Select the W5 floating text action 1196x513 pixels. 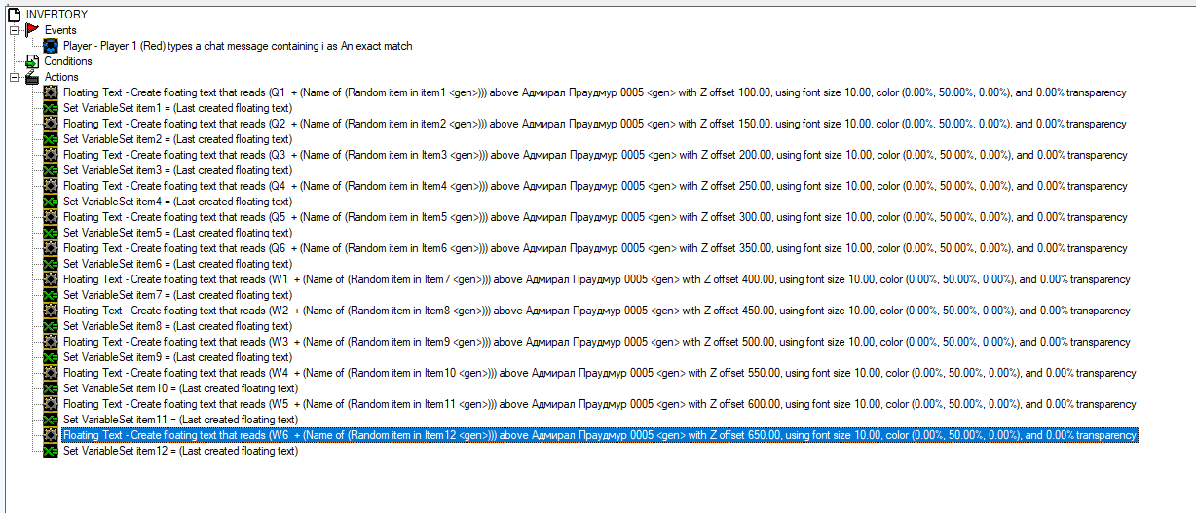click(600, 404)
